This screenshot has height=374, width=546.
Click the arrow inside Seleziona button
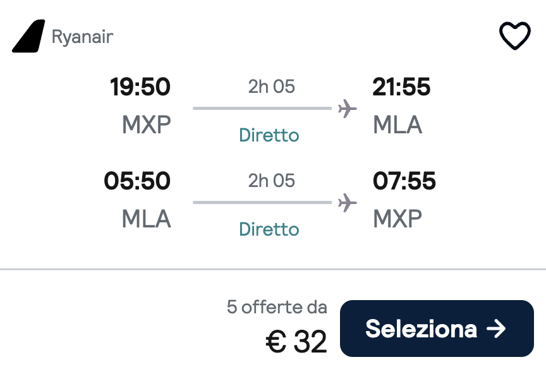coord(496,329)
